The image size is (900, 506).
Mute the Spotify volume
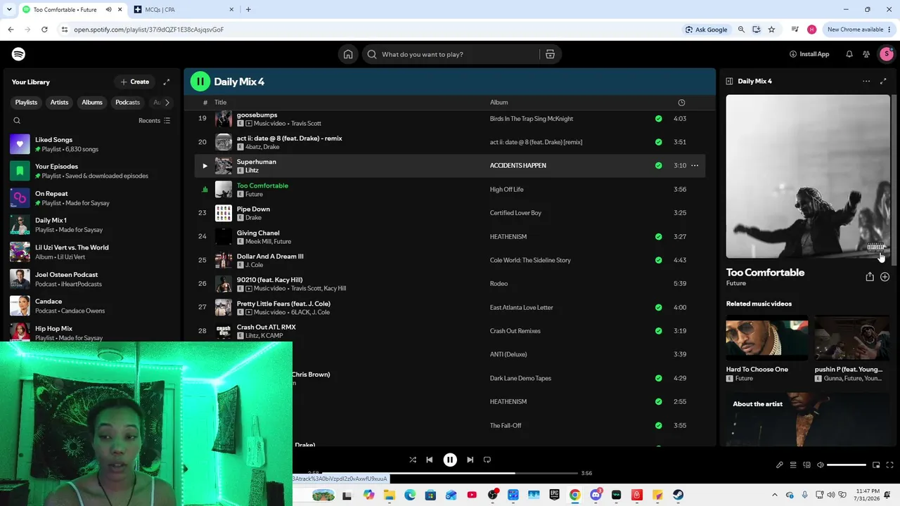click(x=820, y=465)
